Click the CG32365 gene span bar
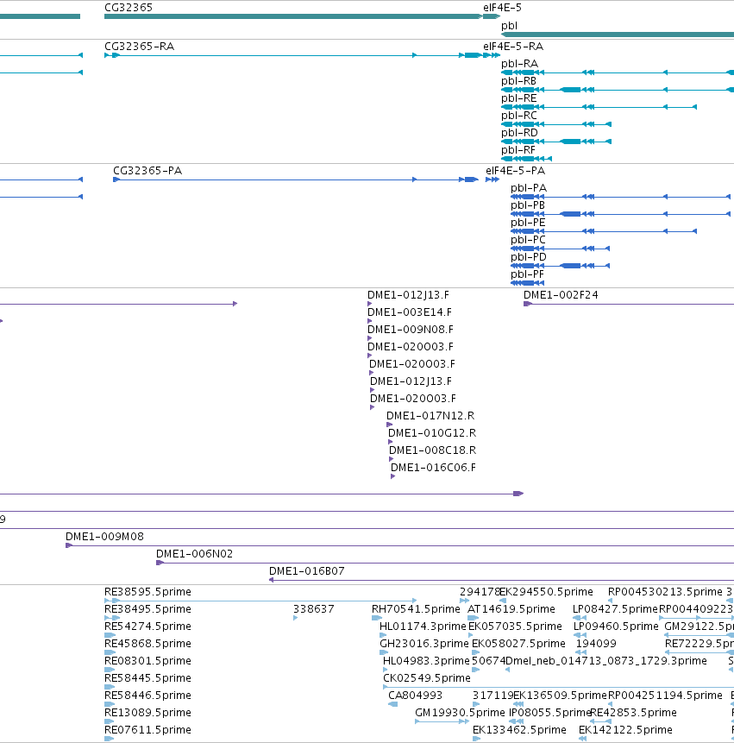 pos(292,16)
